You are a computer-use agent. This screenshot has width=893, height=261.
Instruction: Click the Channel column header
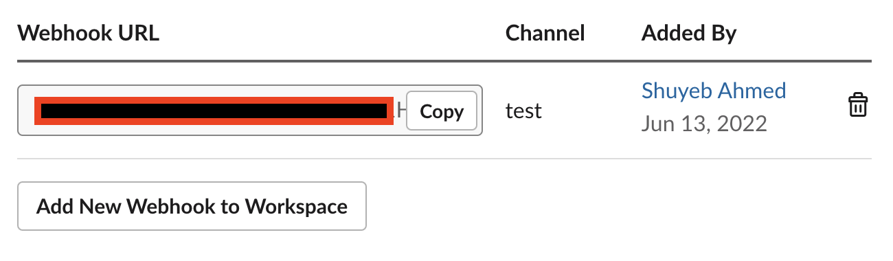click(545, 34)
